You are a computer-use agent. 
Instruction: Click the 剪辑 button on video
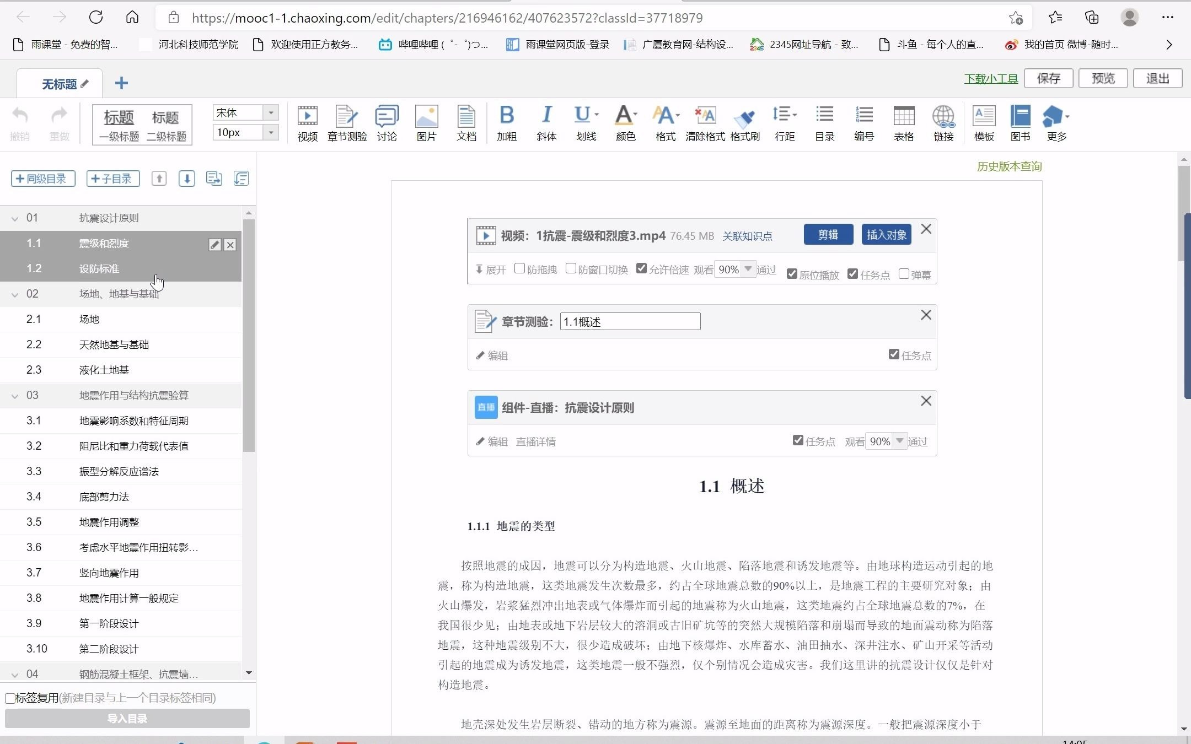(828, 234)
